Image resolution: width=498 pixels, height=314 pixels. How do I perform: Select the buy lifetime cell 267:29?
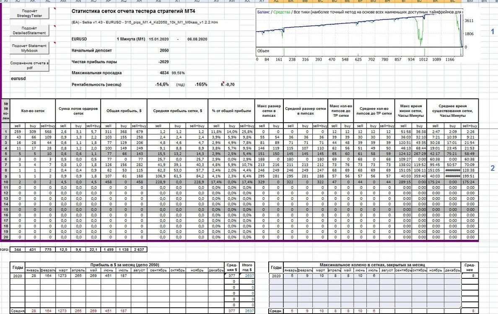[x=420, y=154]
